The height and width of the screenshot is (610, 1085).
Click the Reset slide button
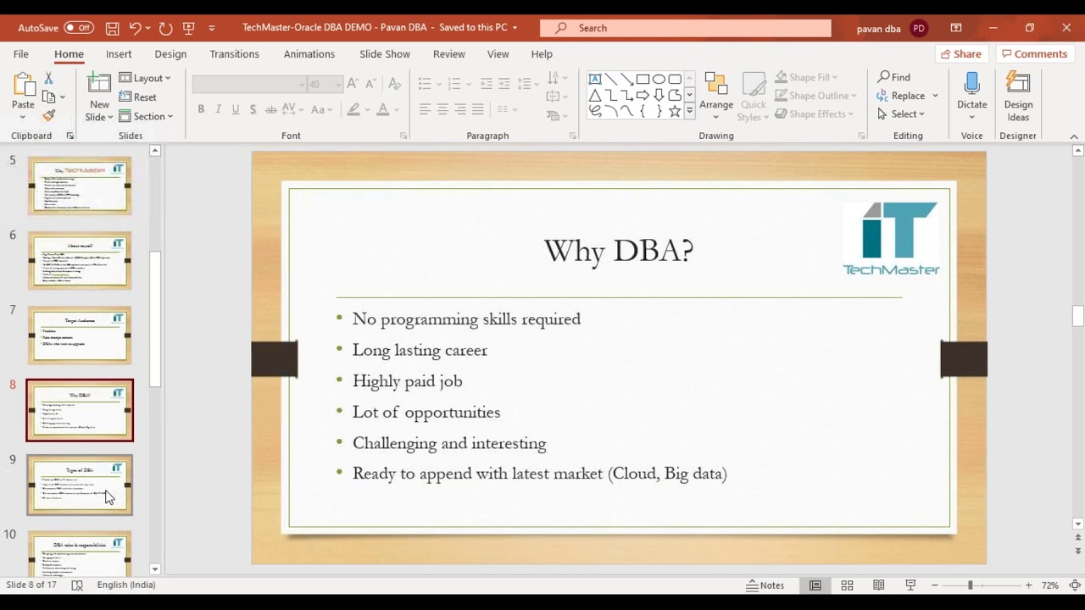click(x=137, y=97)
